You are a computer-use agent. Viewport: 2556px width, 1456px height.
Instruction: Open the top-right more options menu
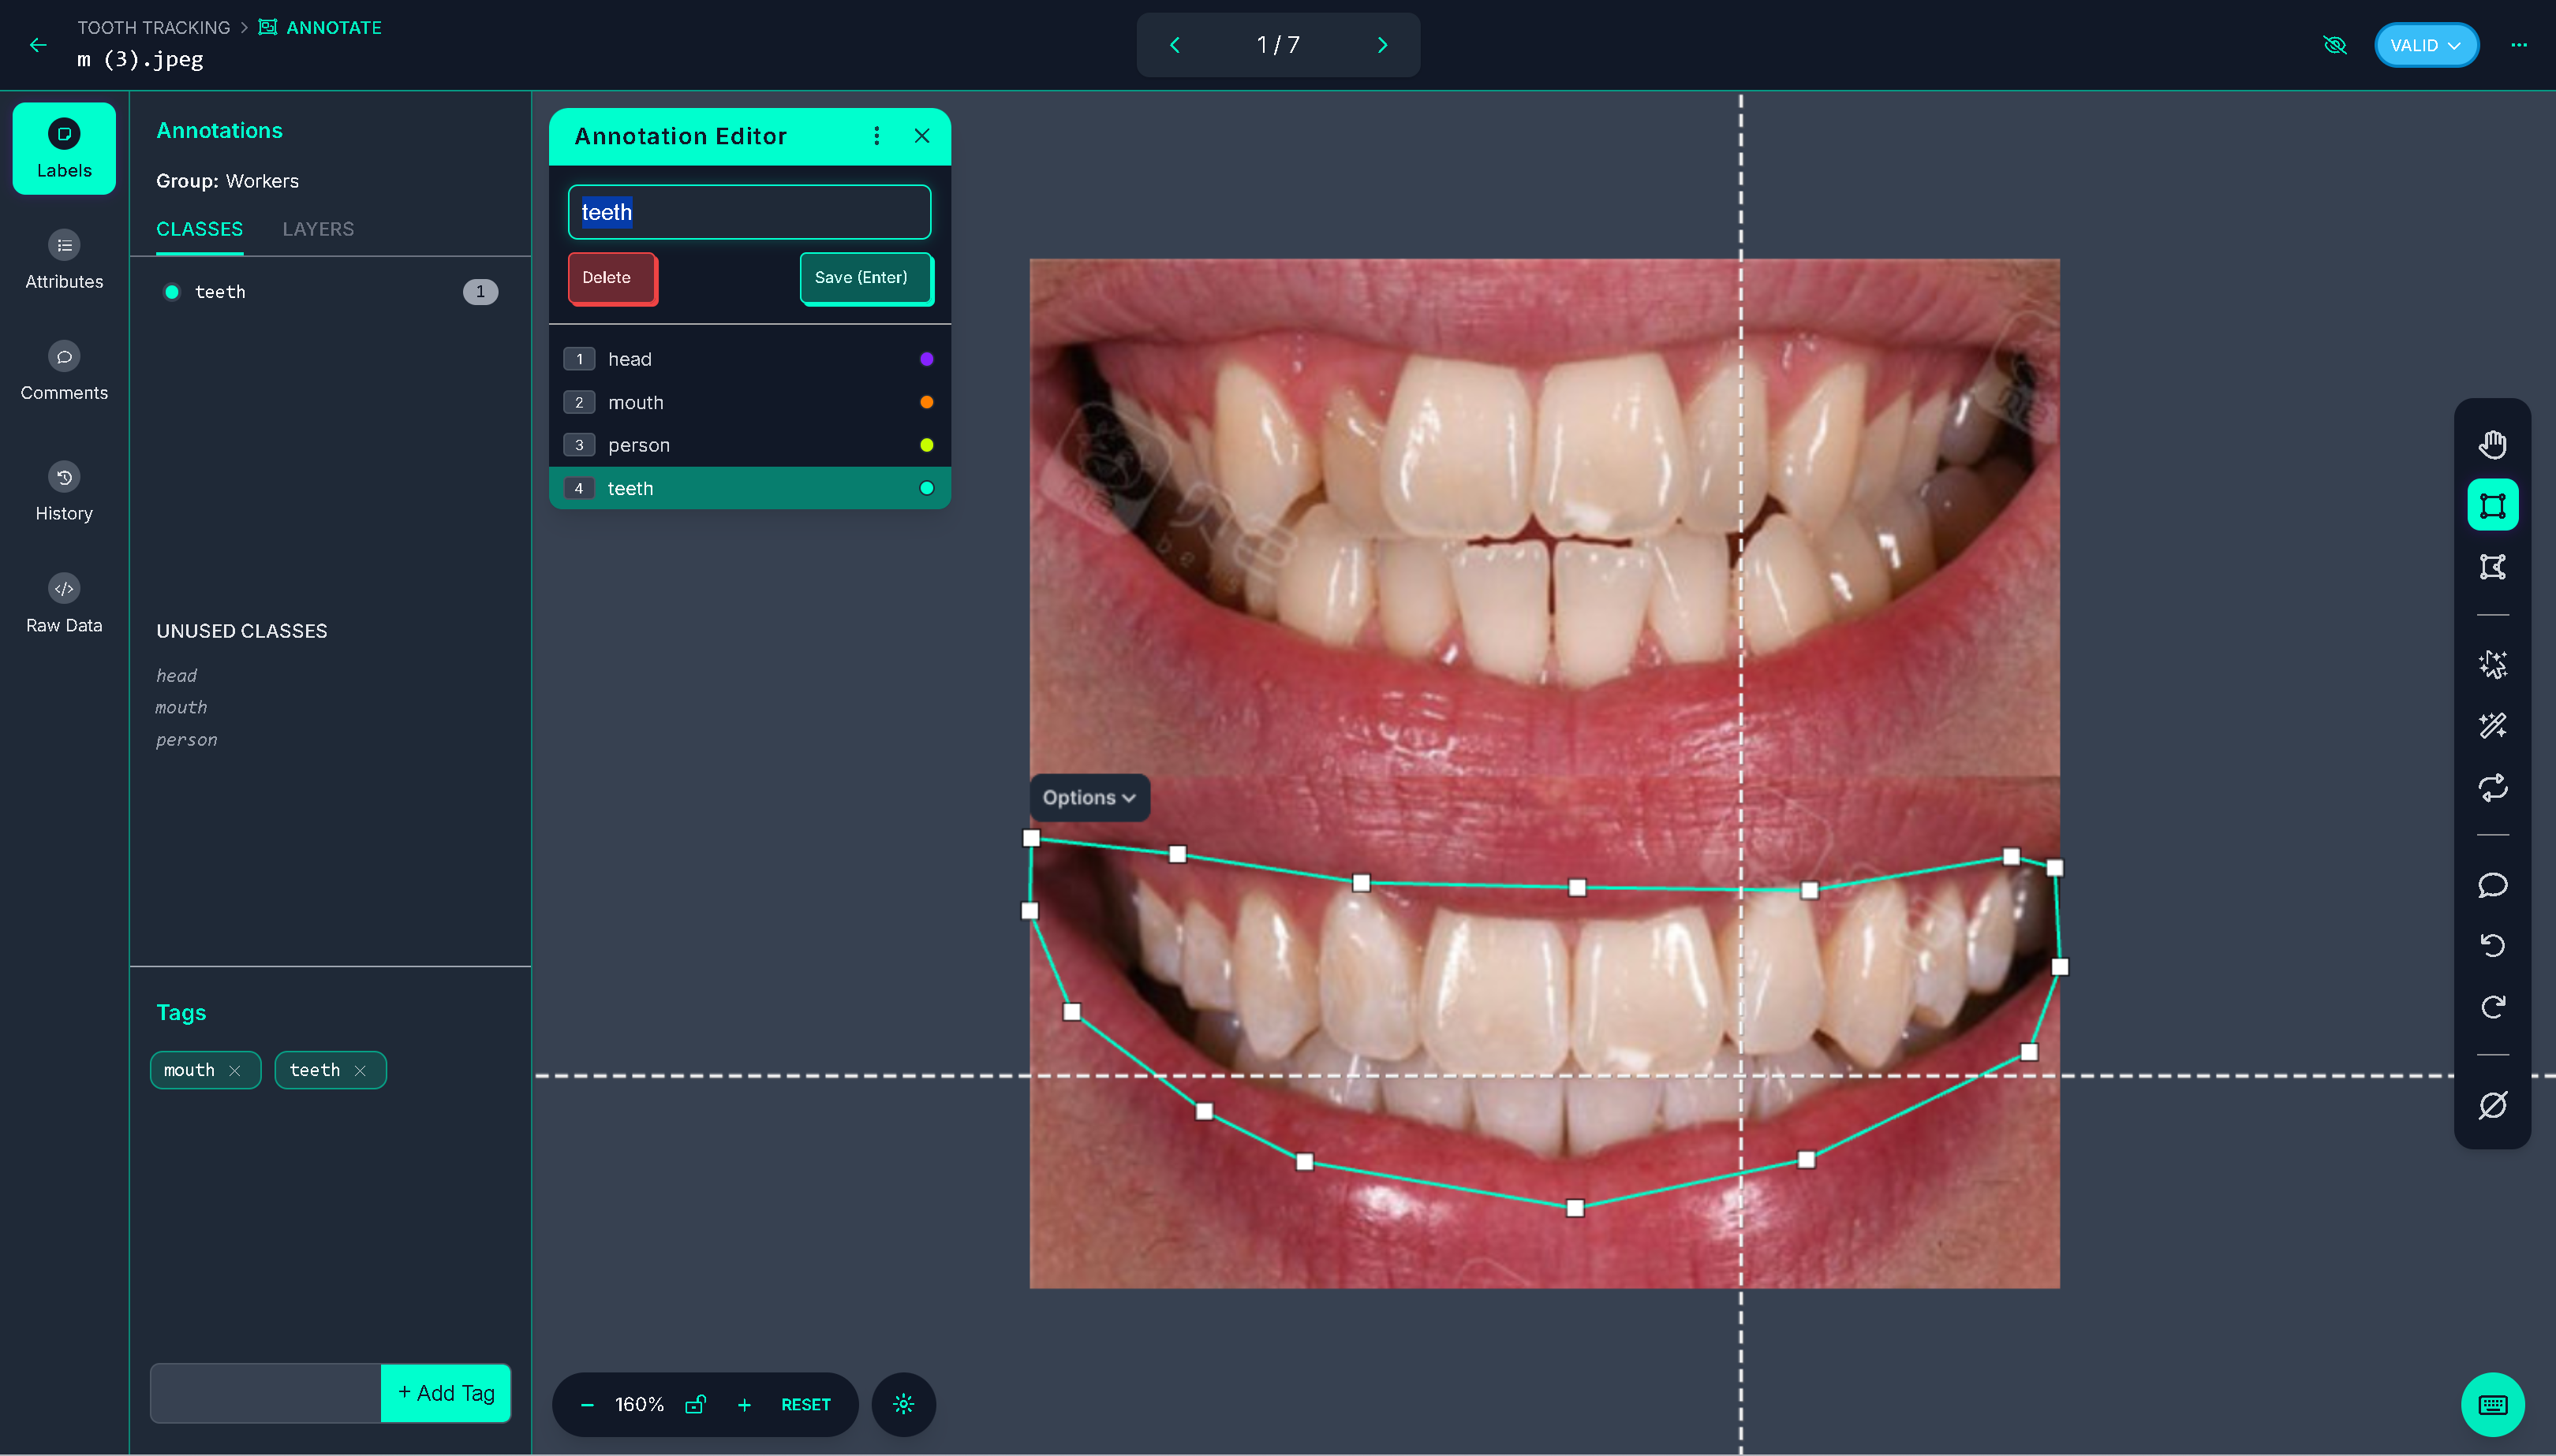[x=2519, y=45]
